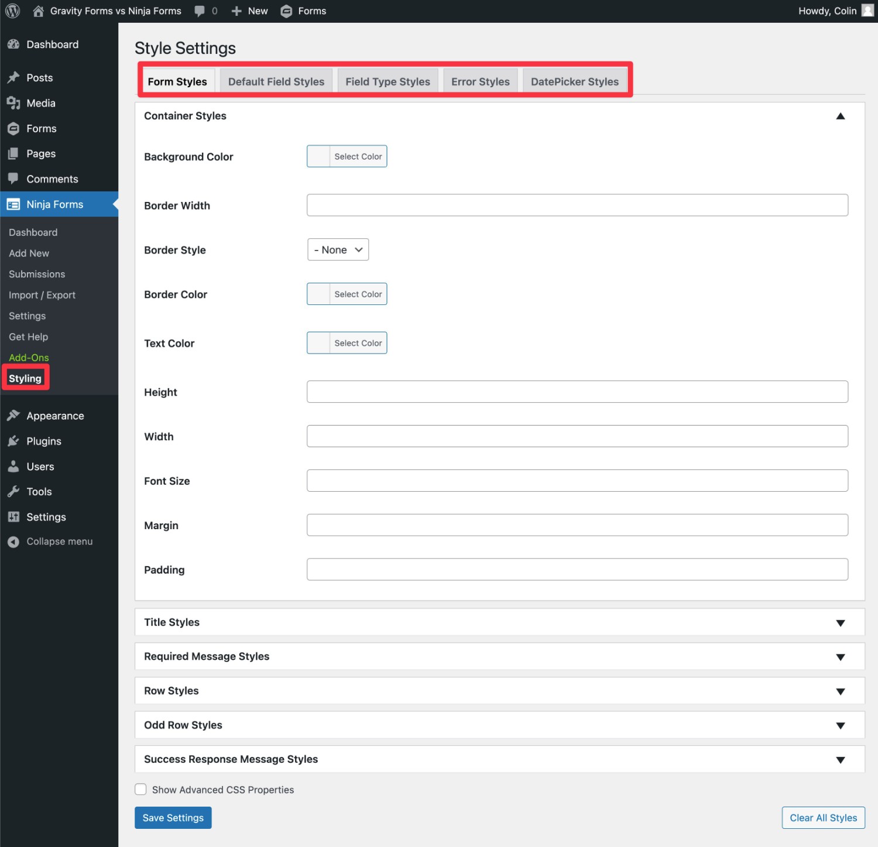Viewport: 878px width, 847px height.
Task: Open Ninja Forms Add New submenu item
Action: 29,253
